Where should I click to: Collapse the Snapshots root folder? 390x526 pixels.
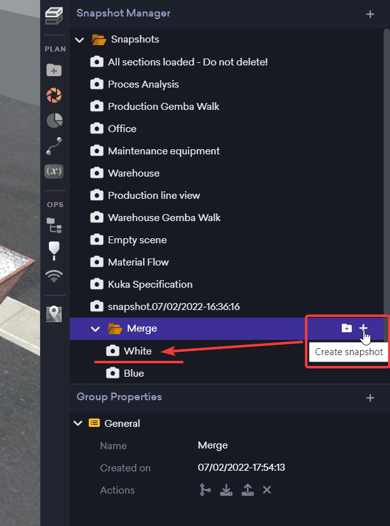(80, 39)
